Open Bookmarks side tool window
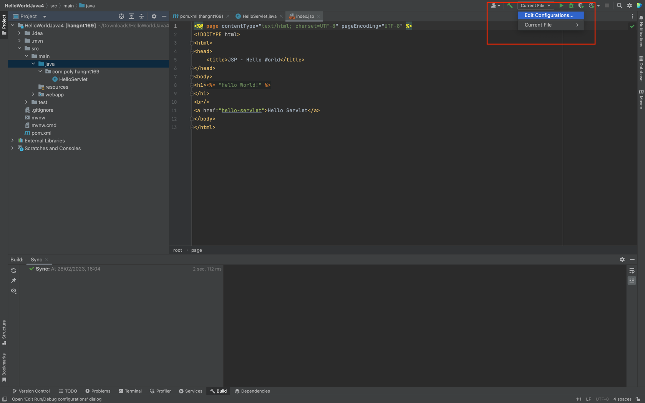Screen dimensions: 645x403 4,368
